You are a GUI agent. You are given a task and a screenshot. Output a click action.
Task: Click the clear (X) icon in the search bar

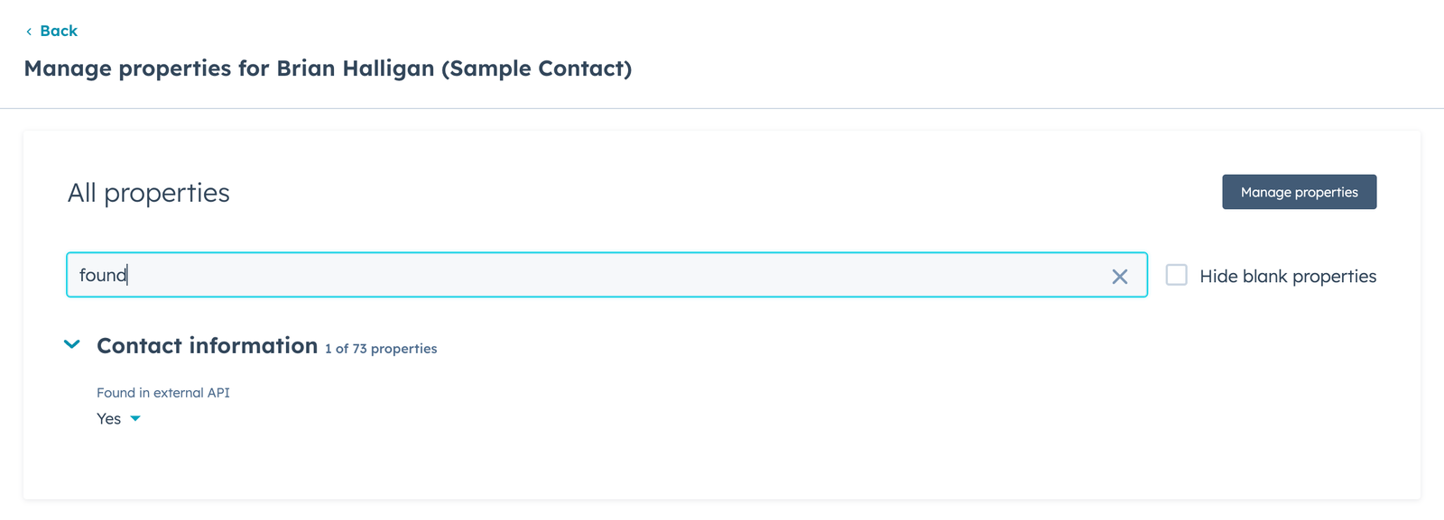point(1120,277)
